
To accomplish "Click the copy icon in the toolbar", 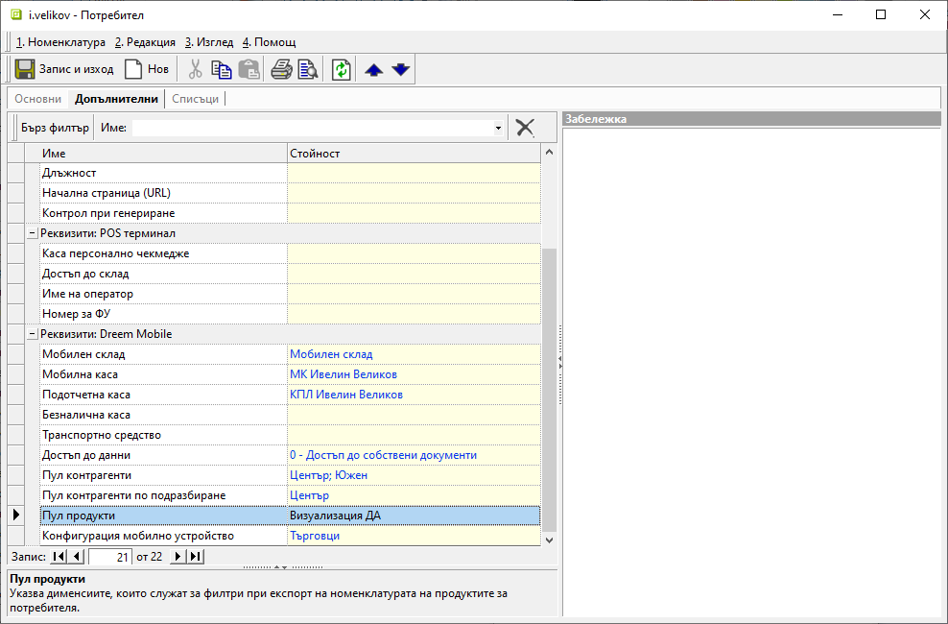I will [x=222, y=69].
